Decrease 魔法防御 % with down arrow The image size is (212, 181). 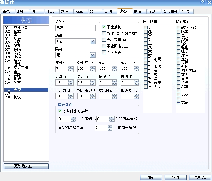pyautogui.click(x=115, y=97)
